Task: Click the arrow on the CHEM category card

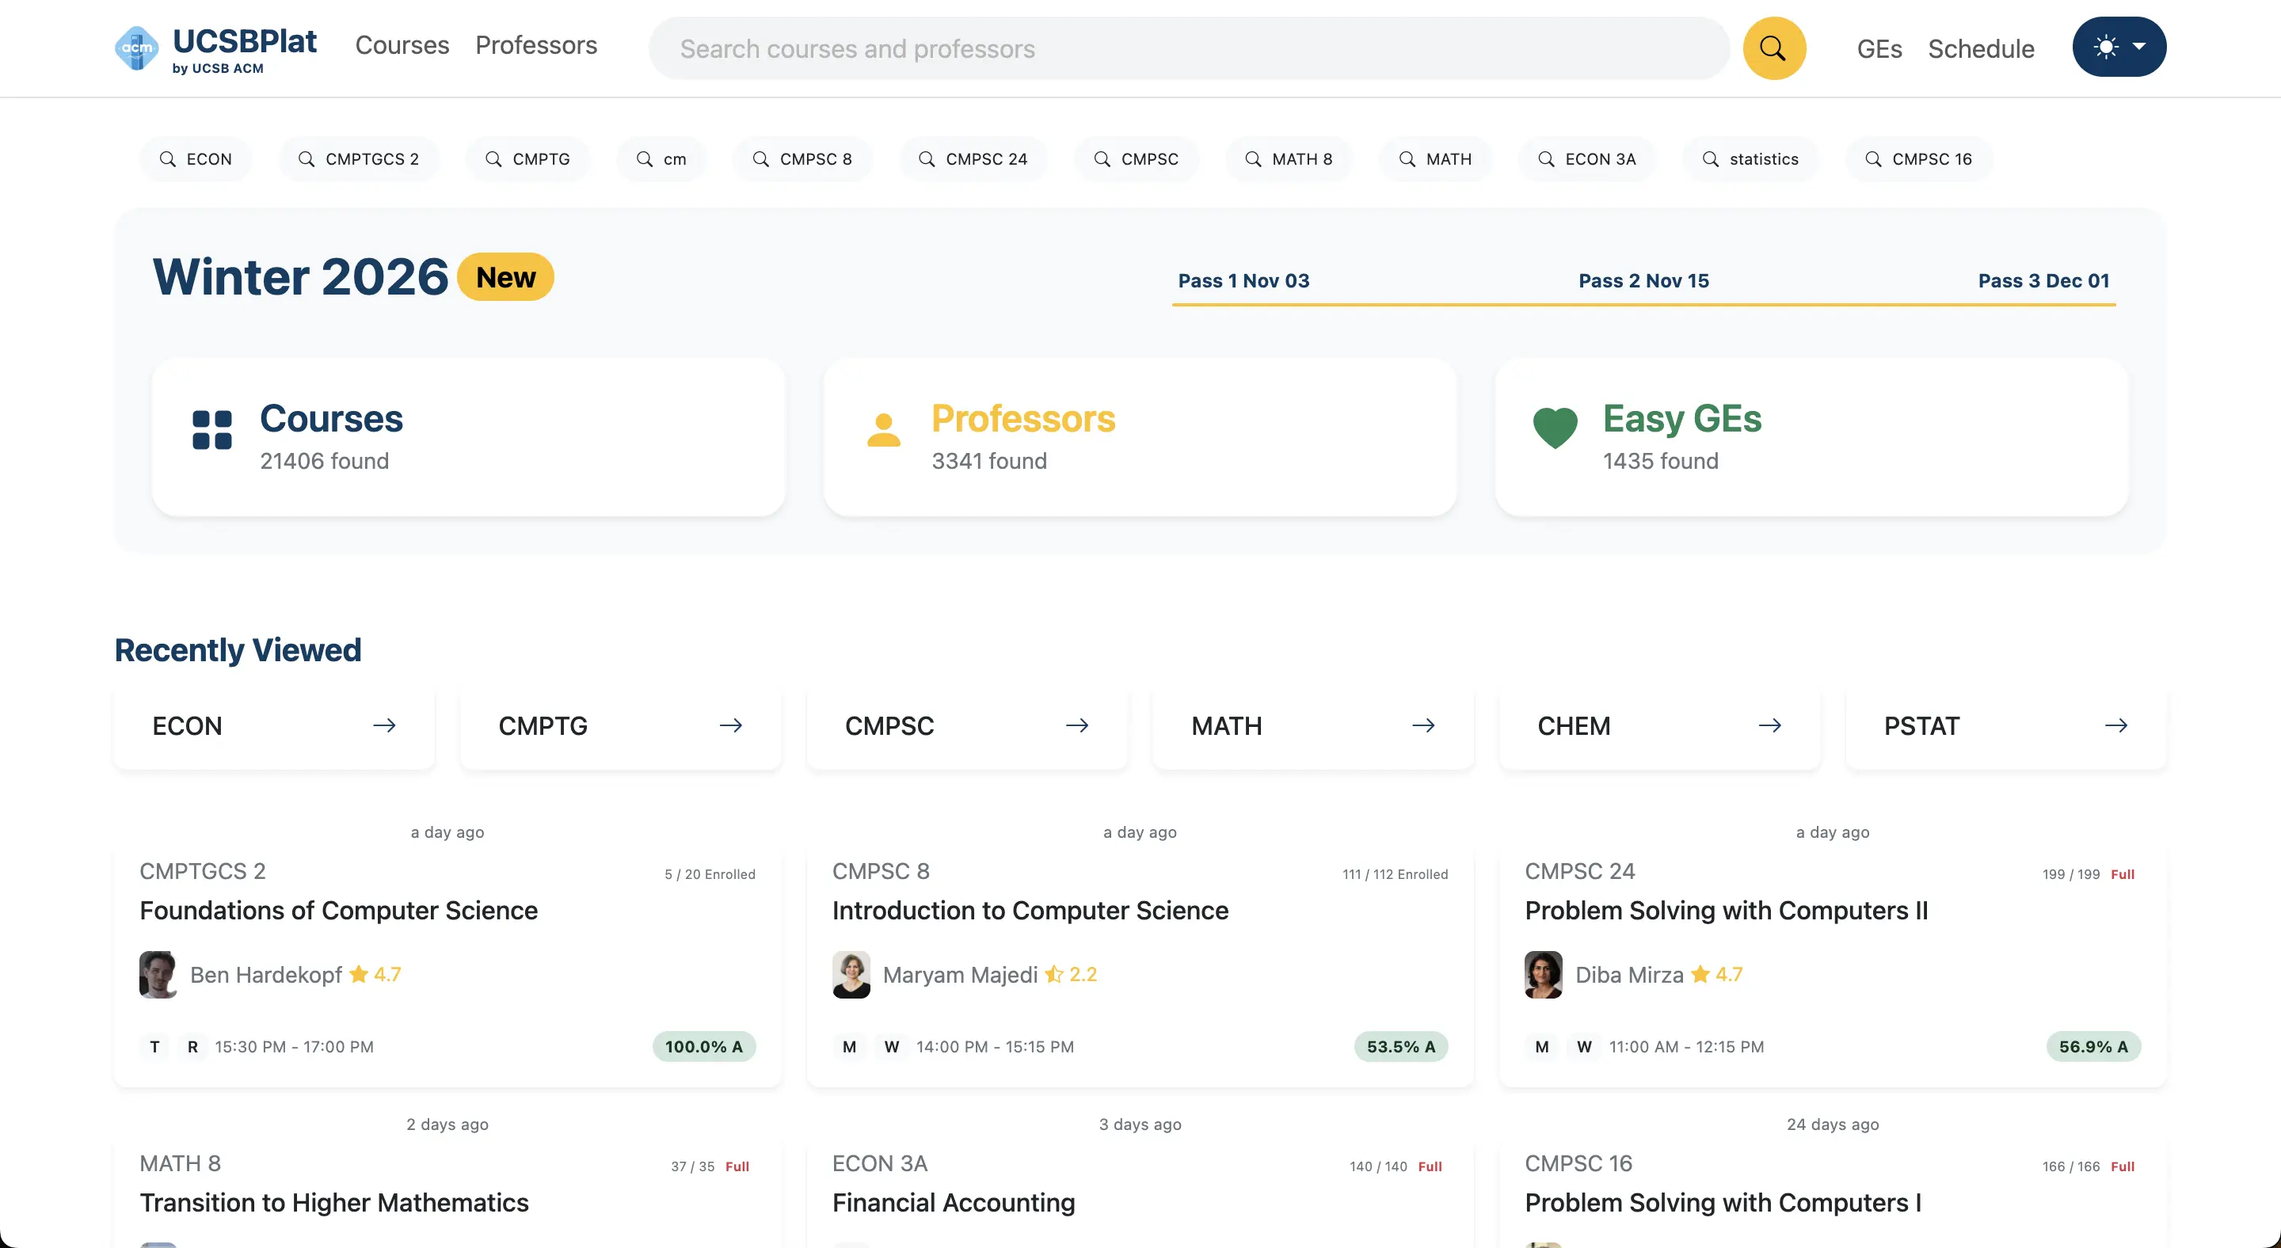Action: (x=1769, y=725)
